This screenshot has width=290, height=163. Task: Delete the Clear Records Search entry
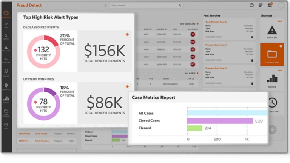coord(252,37)
